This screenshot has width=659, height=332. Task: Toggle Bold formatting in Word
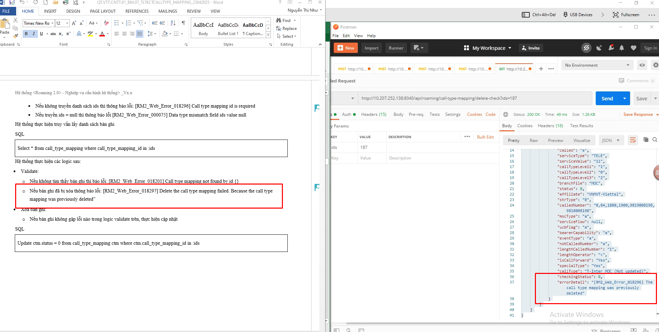26,34
